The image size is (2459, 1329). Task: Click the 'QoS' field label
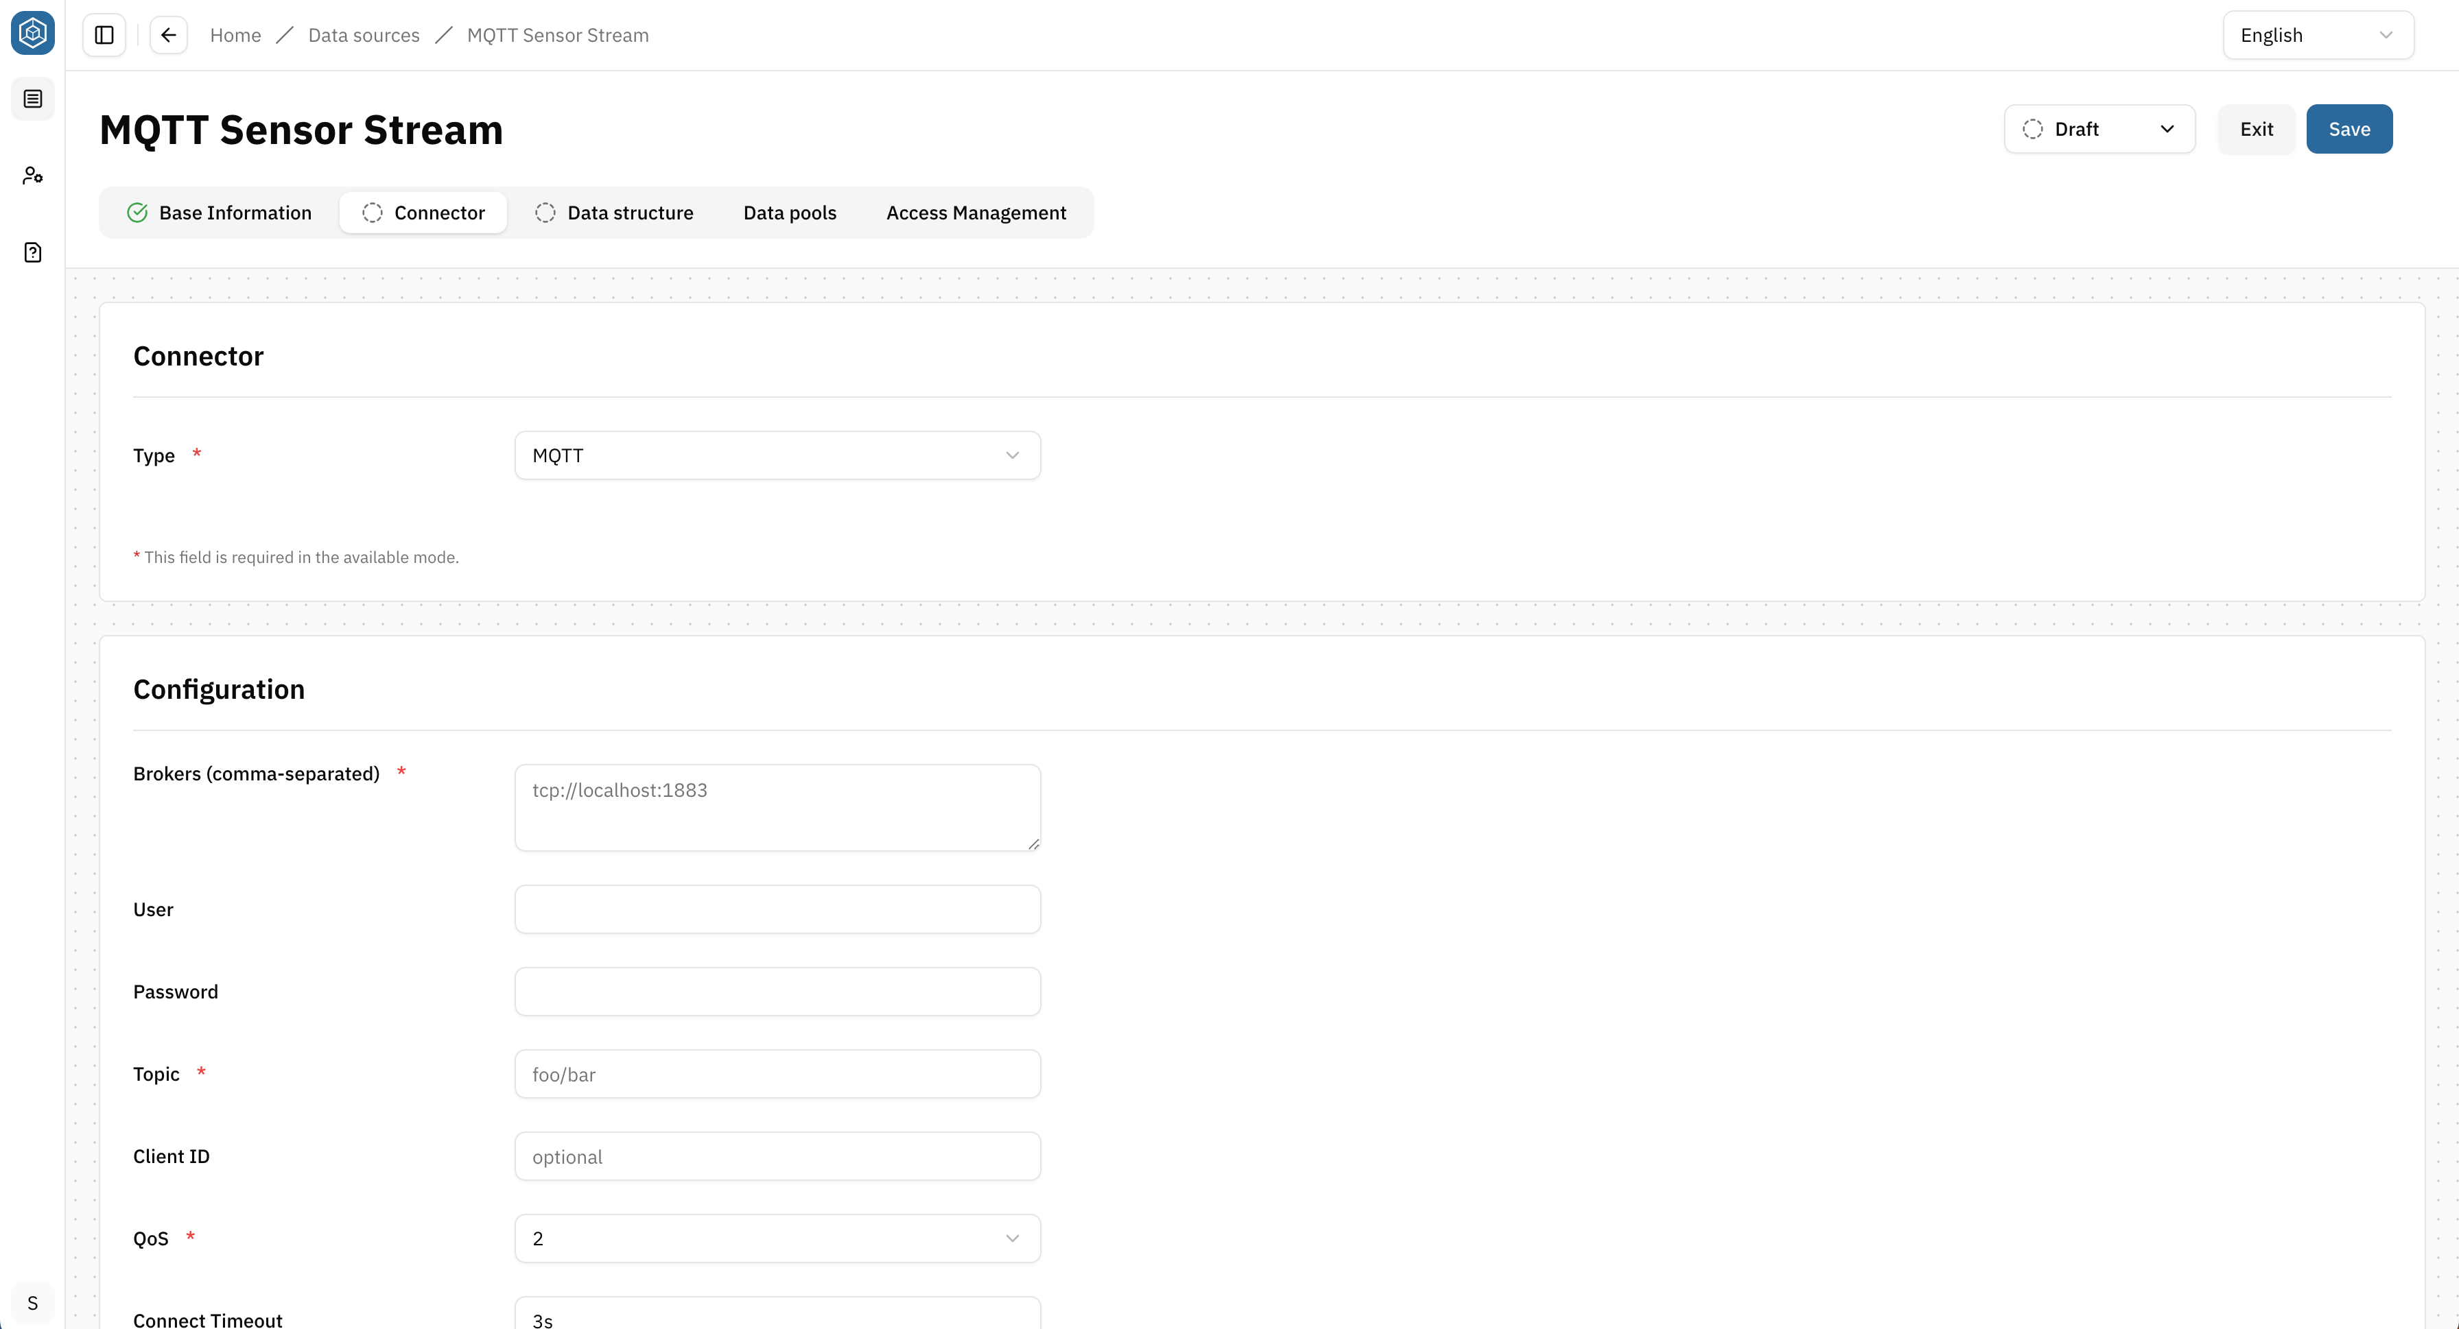click(x=151, y=1238)
